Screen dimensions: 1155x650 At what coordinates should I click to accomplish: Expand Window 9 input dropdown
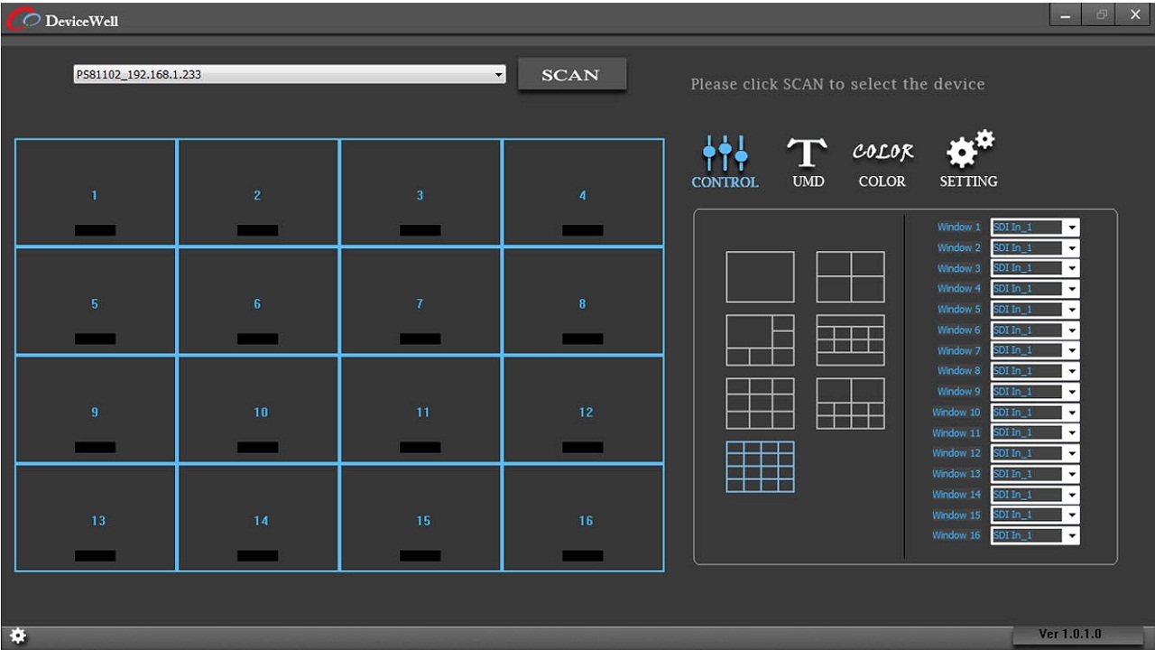tap(1035, 392)
